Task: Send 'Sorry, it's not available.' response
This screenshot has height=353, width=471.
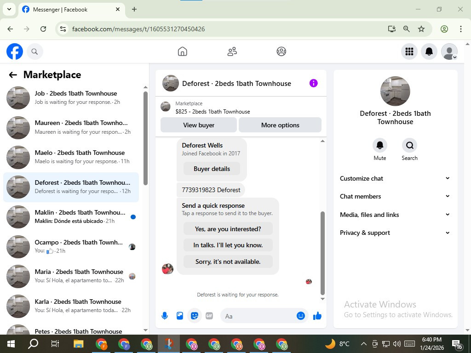Action: click(228, 262)
